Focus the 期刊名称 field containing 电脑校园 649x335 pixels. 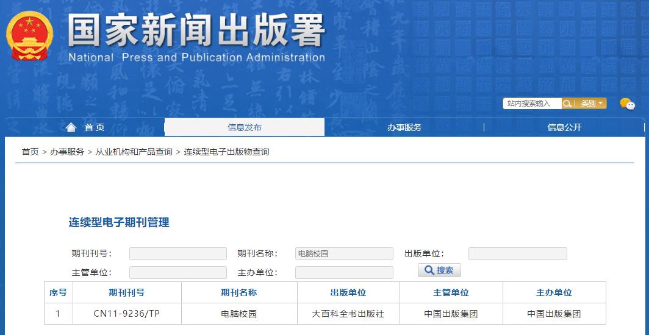[x=344, y=253]
